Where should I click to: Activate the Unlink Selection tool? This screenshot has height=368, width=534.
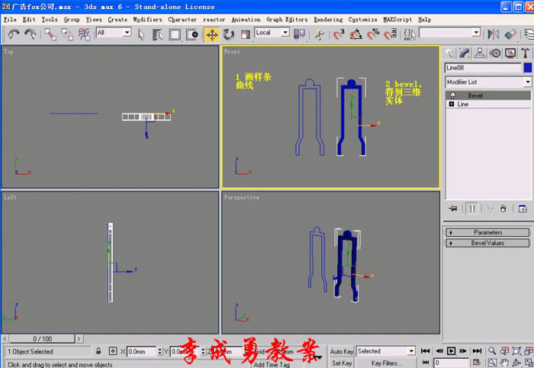pos(67,34)
